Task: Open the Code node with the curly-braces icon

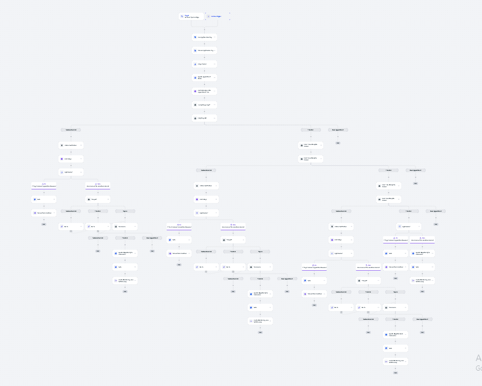Action: click(x=71, y=172)
